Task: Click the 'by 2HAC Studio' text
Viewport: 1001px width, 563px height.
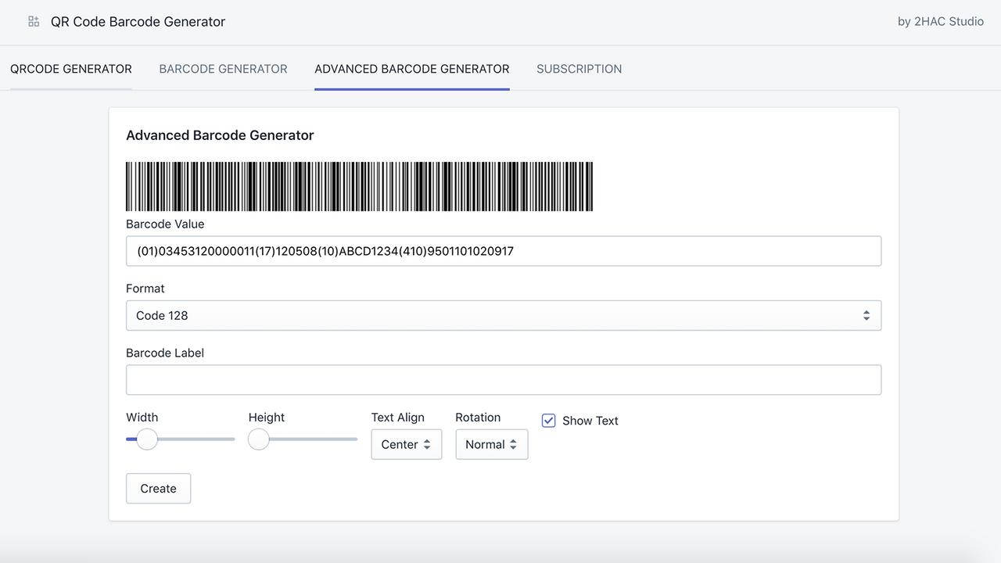Action: [x=941, y=22]
